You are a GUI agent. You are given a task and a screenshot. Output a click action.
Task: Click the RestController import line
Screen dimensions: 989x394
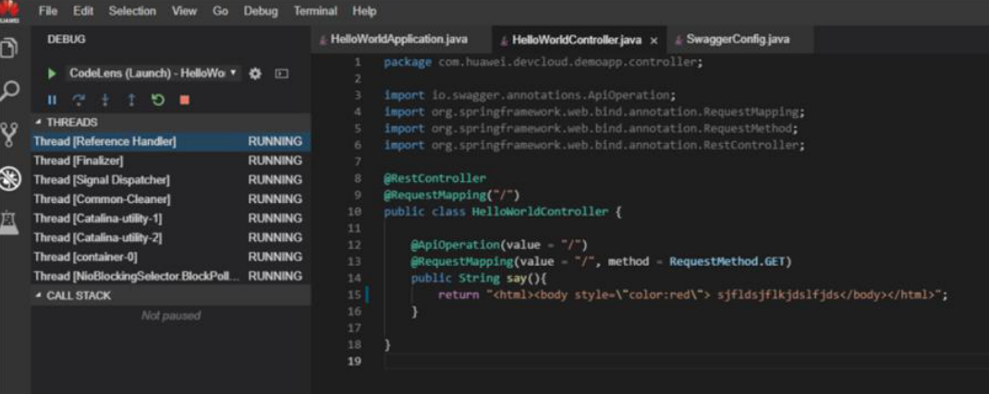(594, 146)
